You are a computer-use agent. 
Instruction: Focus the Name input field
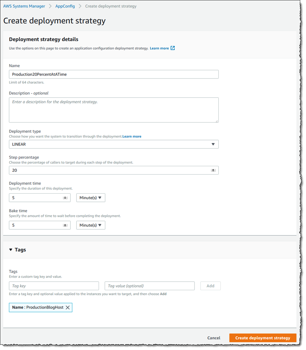[114, 74]
